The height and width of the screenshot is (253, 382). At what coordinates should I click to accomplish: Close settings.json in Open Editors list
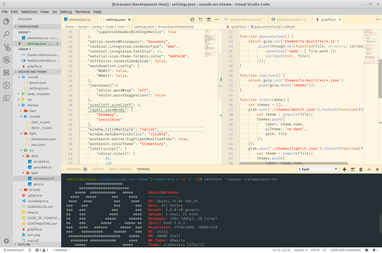point(20,44)
